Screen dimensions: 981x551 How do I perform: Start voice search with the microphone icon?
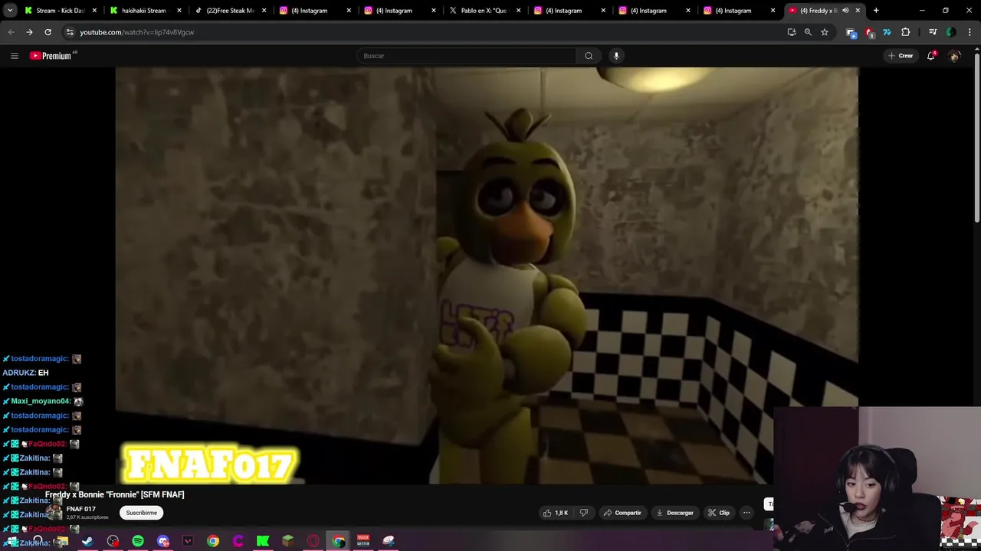coord(616,56)
